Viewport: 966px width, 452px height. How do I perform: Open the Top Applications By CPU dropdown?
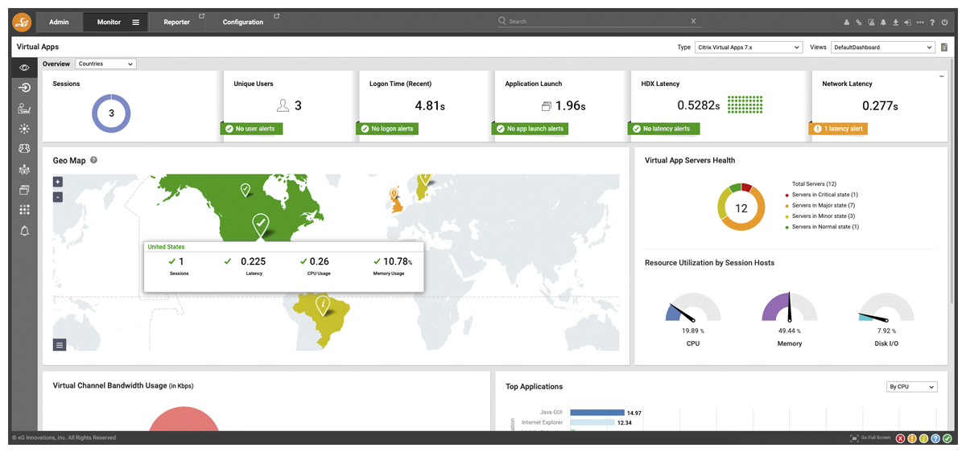[x=911, y=387]
